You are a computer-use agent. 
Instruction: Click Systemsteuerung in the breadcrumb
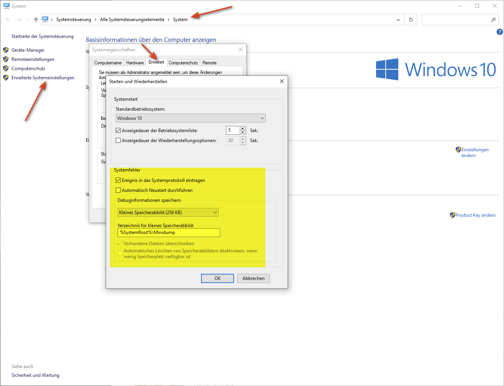point(74,20)
